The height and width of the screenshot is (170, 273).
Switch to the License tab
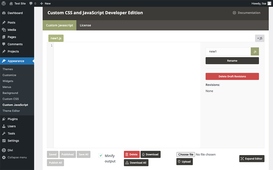(85, 25)
